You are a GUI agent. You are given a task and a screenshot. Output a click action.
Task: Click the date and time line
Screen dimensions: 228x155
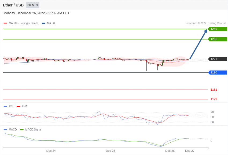[36, 13]
